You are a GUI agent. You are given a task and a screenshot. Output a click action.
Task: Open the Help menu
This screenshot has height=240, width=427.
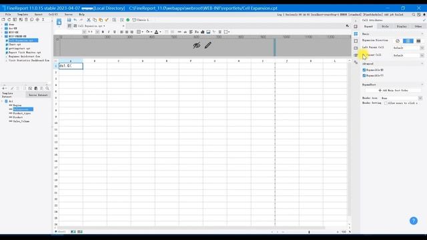point(81,15)
